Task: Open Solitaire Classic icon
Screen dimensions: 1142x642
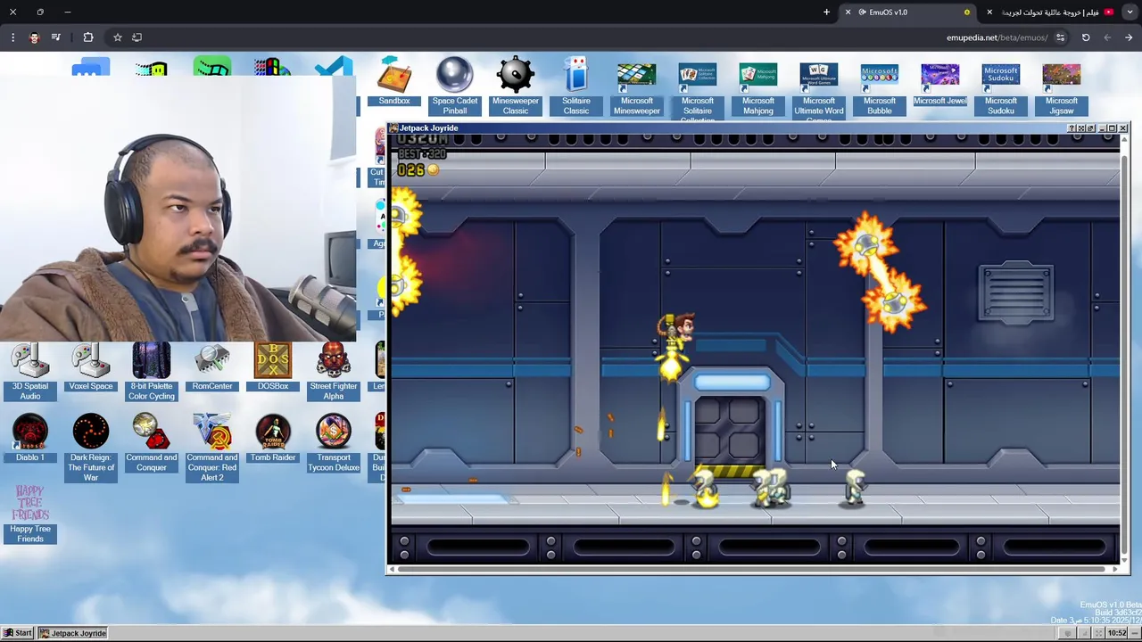Action: point(576,86)
